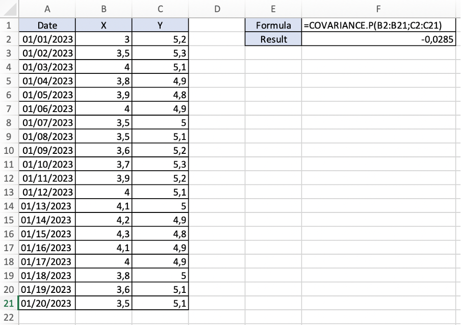Screen dimensions: 461x325
Task: Click the Date header cell
Action: point(47,25)
